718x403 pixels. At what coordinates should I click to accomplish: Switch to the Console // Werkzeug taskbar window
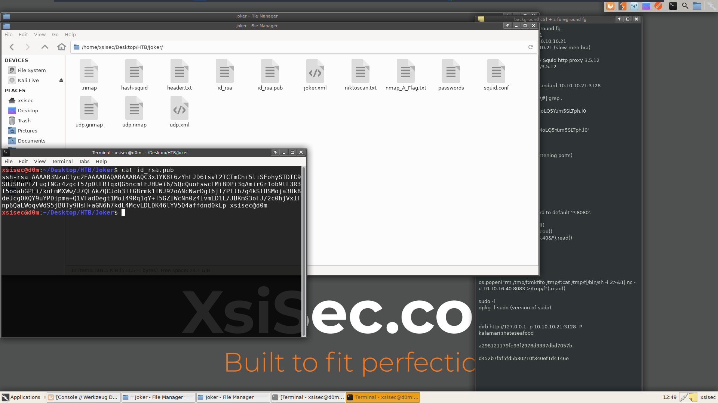pos(84,397)
